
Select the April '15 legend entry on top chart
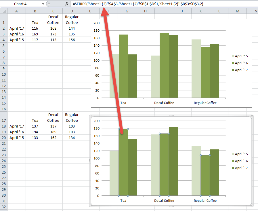pyautogui.click(x=242, y=56)
